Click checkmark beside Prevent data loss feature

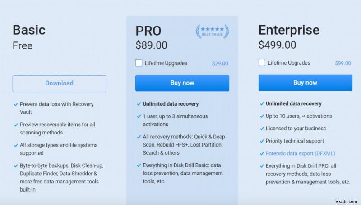click(16, 104)
